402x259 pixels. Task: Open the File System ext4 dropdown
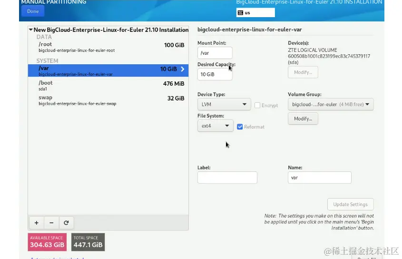pyautogui.click(x=216, y=126)
